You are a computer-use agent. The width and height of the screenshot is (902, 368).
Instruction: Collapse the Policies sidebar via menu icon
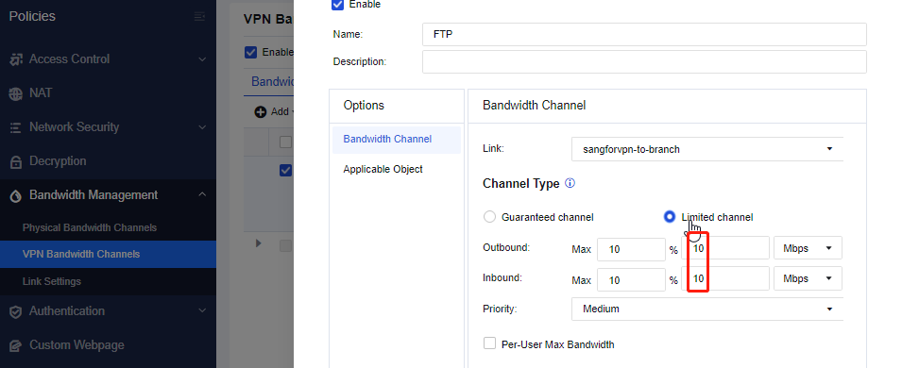click(199, 16)
